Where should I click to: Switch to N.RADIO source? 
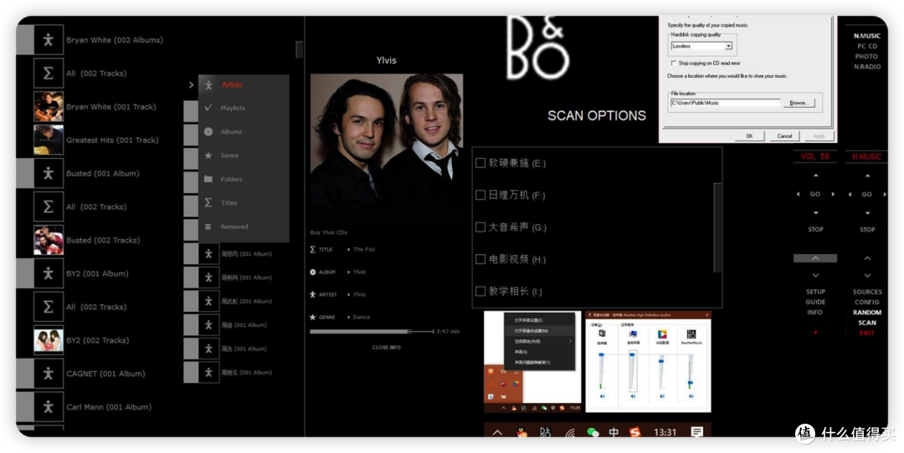tap(867, 67)
